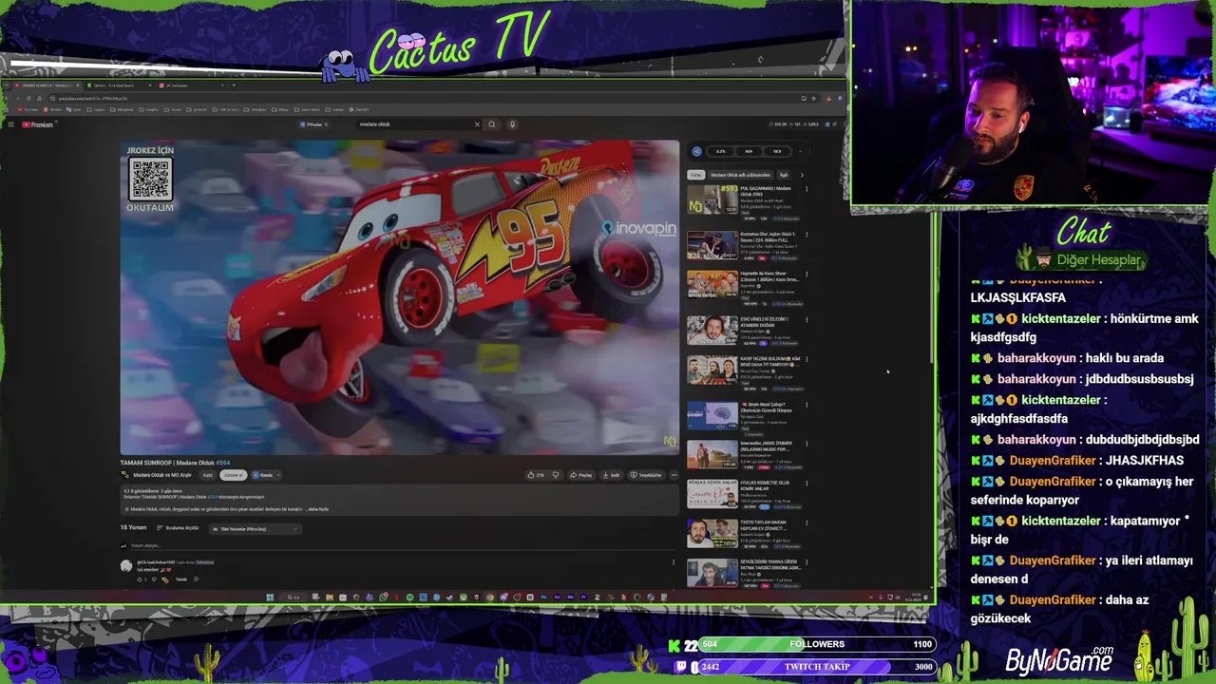Select the Tümü chip in suggestions
This screenshot has width=1216, height=684.
click(695, 175)
